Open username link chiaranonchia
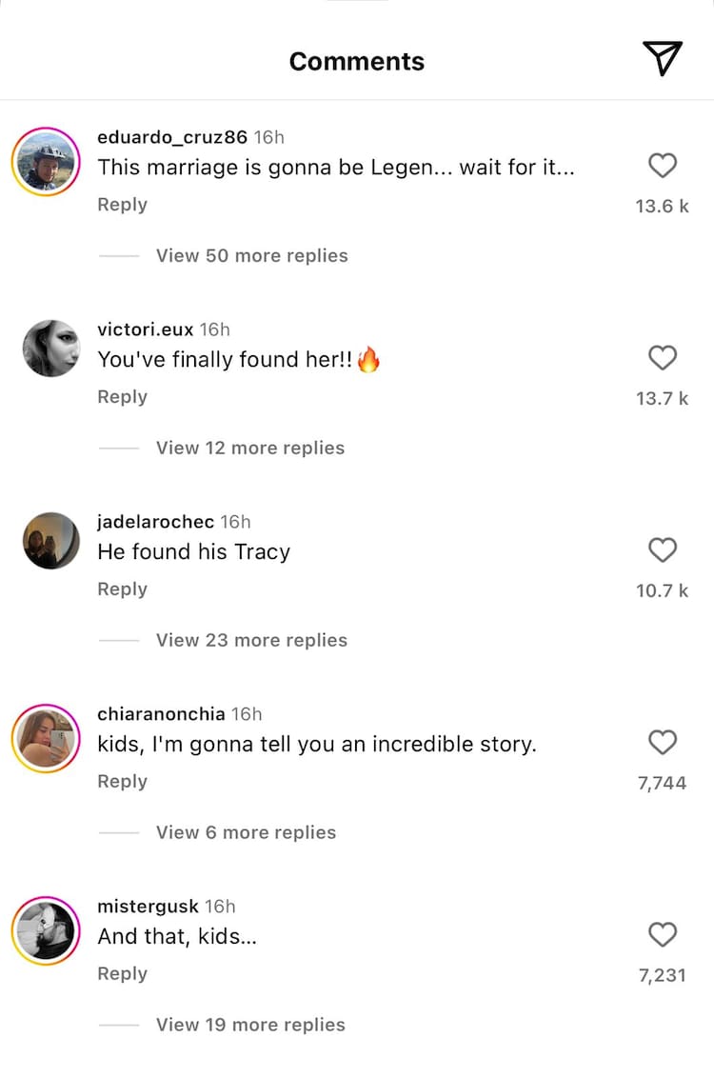This screenshot has width=714, height=1078. (161, 713)
